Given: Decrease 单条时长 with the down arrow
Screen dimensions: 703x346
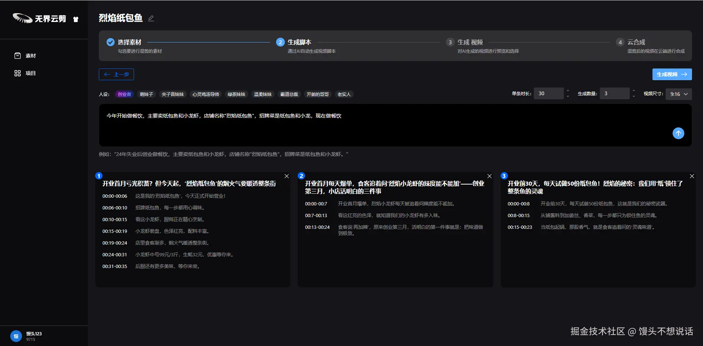Looking at the screenshot, I should tap(568, 96).
